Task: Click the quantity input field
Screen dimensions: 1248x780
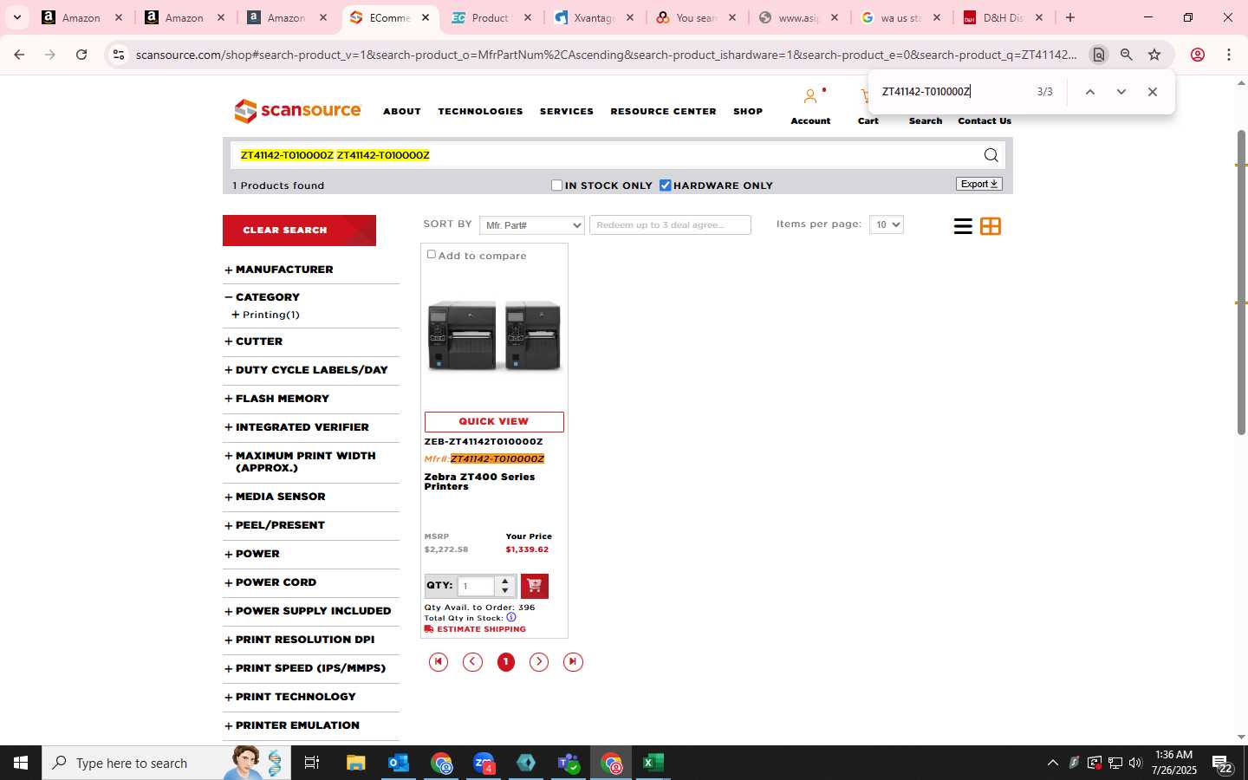Action: pyautogui.click(x=477, y=586)
